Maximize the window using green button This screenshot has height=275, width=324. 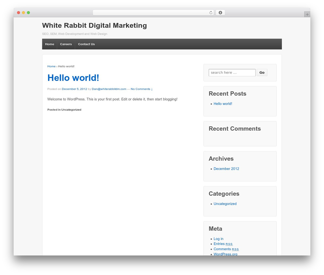[x=28, y=13]
